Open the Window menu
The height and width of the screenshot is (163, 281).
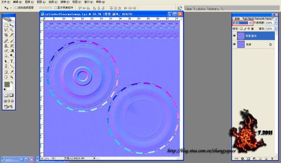coord(89,2)
